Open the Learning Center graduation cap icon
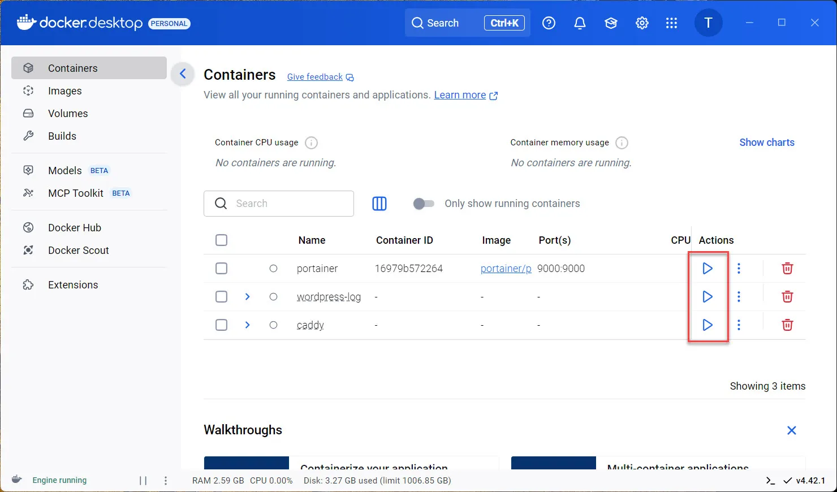Image resolution: width=837 pixels, height=492 pixels. pos(611,23)
